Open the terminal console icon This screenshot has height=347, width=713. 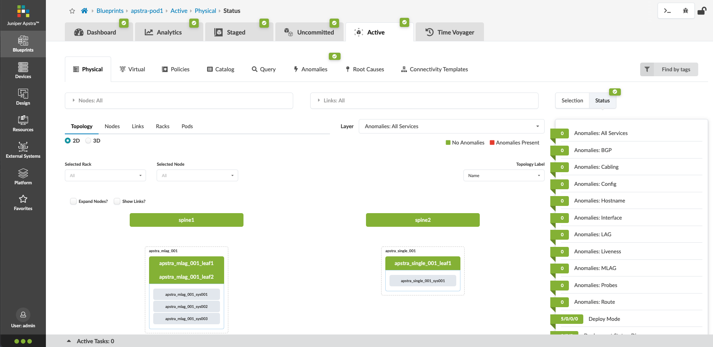(x=667, y=11)
